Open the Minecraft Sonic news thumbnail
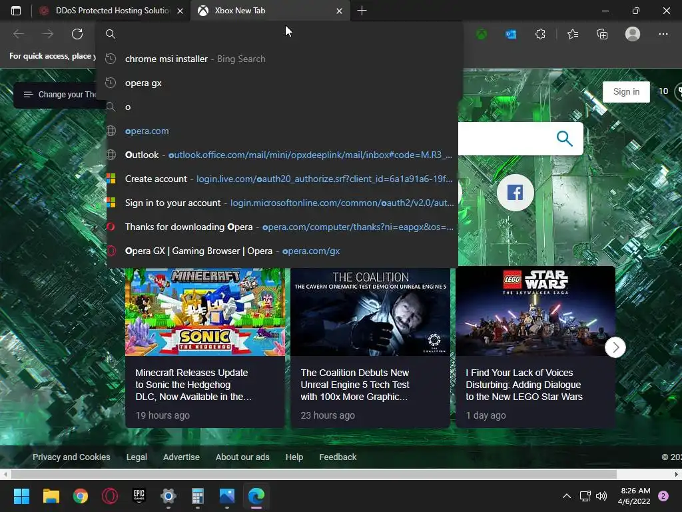Image resolution: width=682 pixels, height=512 pixels. (205, 312)
